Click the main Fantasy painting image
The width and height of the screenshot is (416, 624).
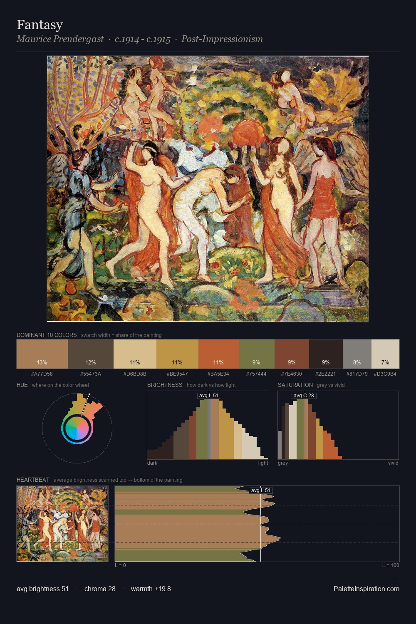pos(208,189)
